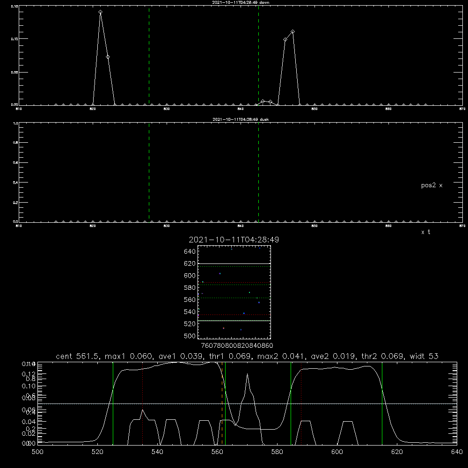Click the dawn plot title with timestamp
This screenshot has width=468, height=468.
[x=241, y=2]
